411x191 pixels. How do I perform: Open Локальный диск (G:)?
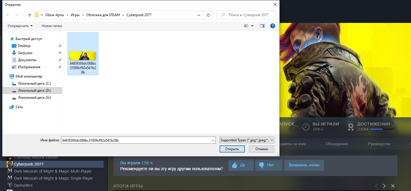[34, 98]
